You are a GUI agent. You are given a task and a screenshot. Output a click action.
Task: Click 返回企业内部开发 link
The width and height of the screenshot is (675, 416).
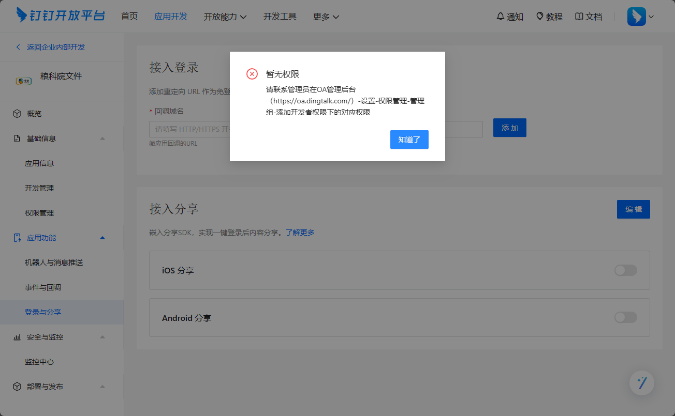pos(56,47)
